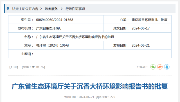Set font size to 中
Viewport: 180px width, 102px height.
38,67
